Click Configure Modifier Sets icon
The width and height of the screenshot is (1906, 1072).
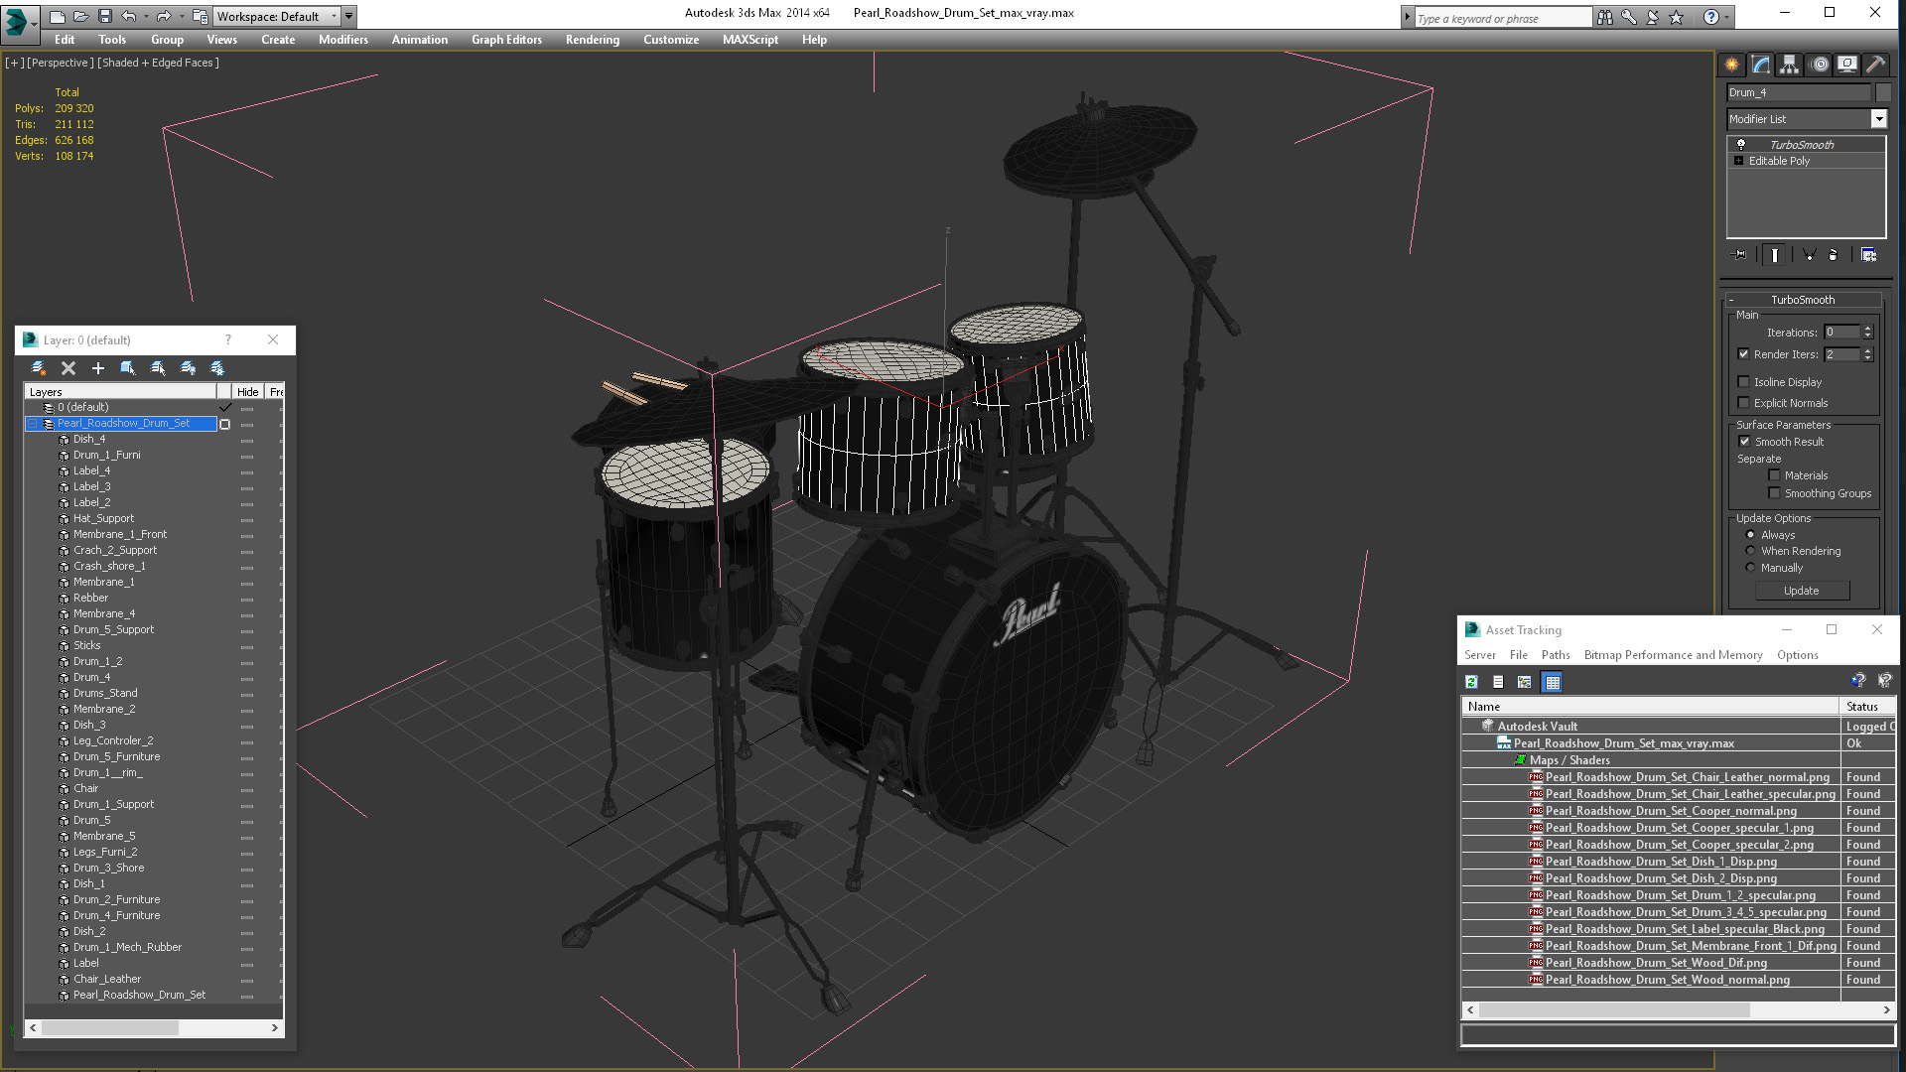pyautogui.click(x=1868, y=255)
